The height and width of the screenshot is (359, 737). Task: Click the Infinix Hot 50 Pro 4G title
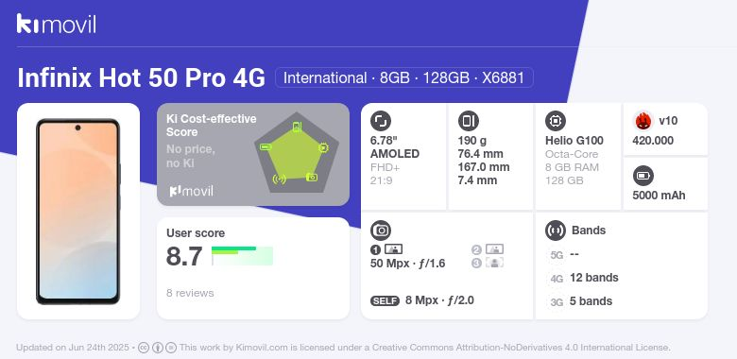(x=142, y=77)
